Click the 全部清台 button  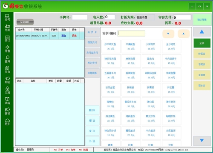click(25, 22)
